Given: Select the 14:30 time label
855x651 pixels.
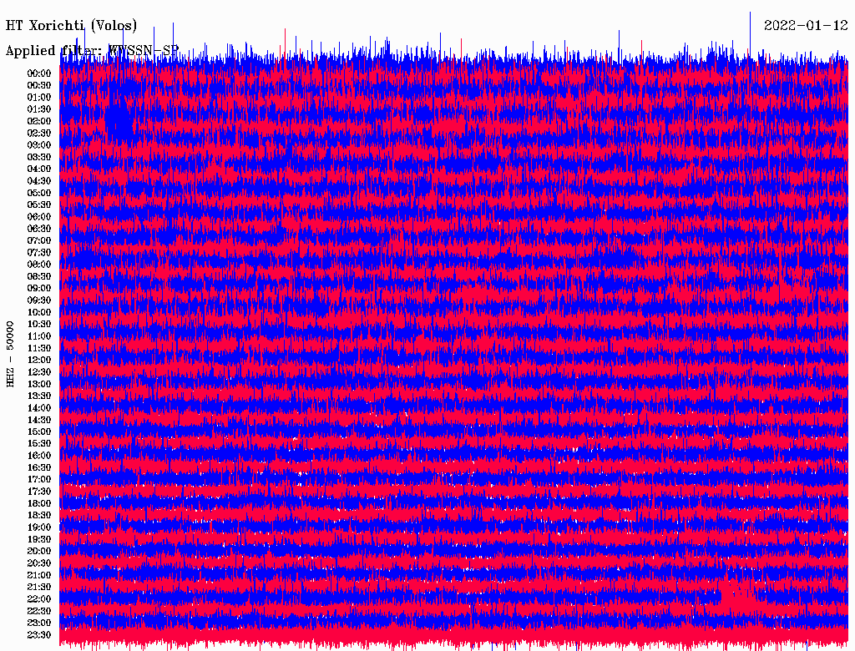Looking at the screenshot, I should (39, 421).
